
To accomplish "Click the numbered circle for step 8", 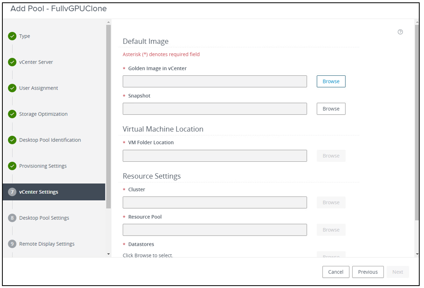I will click(x=11, y=218).
